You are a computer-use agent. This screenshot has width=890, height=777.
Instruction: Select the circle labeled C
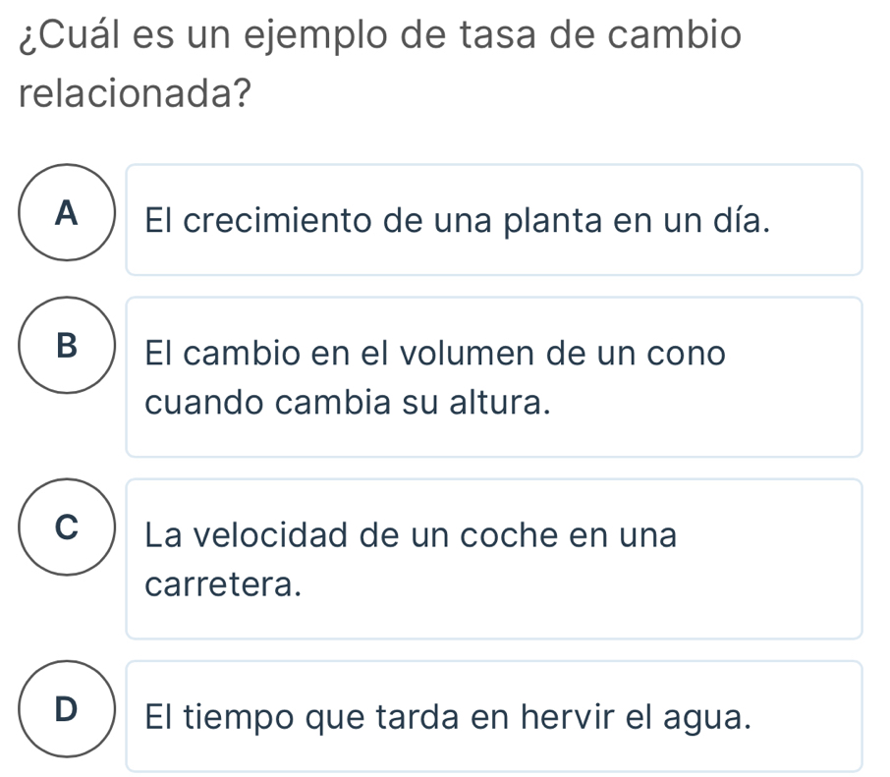(x=65, y=527)
